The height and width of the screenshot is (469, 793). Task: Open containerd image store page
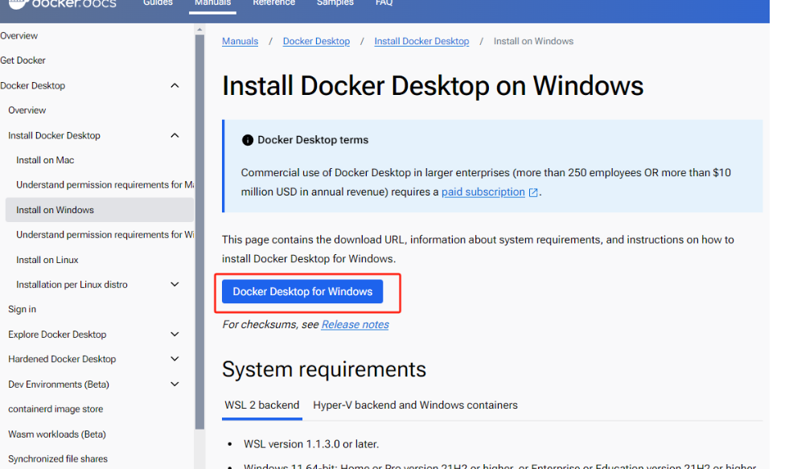(x=55, y=409)
